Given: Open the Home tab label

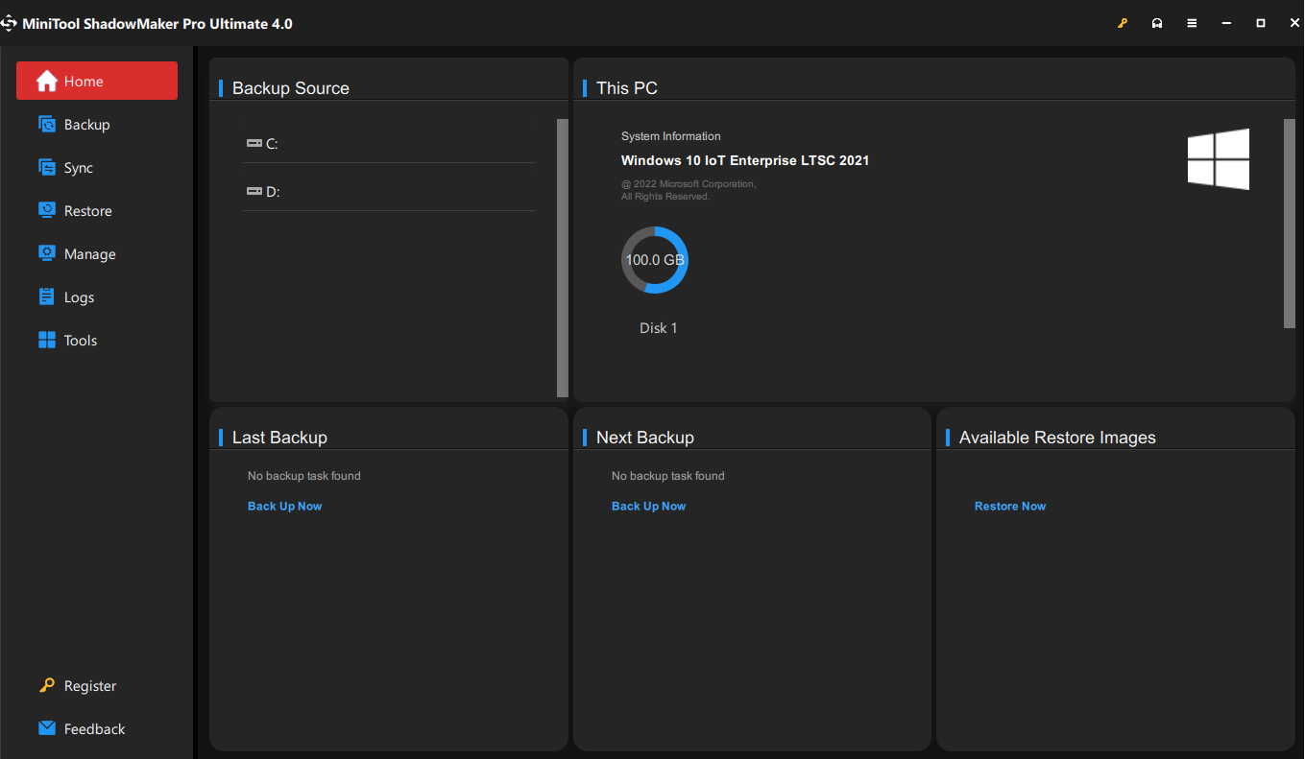Looking at the screenshot, I should 84,82.
